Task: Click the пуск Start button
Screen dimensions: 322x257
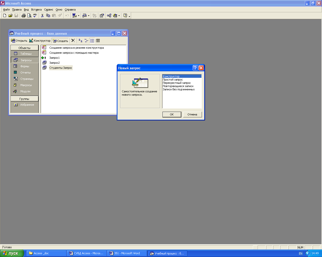Action: click(12, 253)
